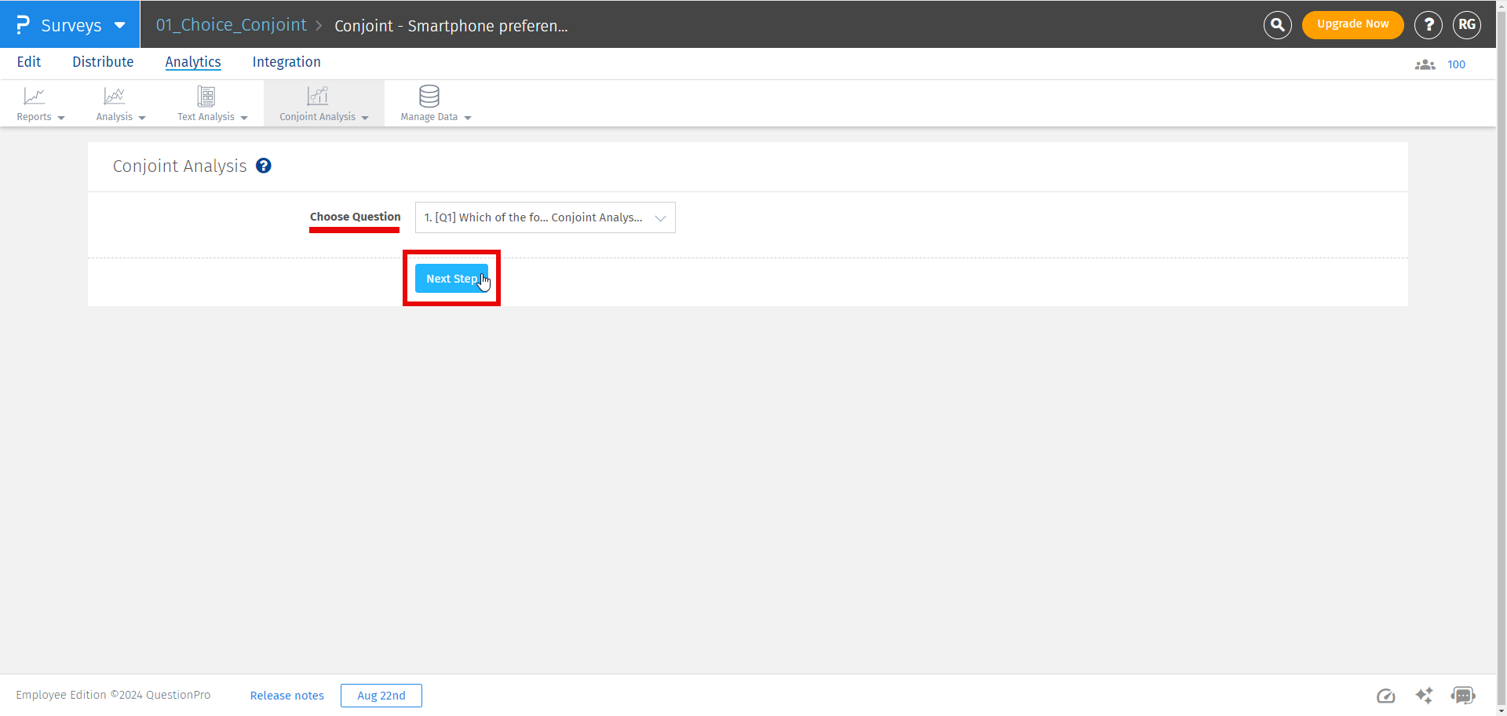Image resolution: width=1507 pixels, height=716 pixels.
Task: Expand the Conjoint Analysis dropdown arrow
Action: tap(365, 118)
